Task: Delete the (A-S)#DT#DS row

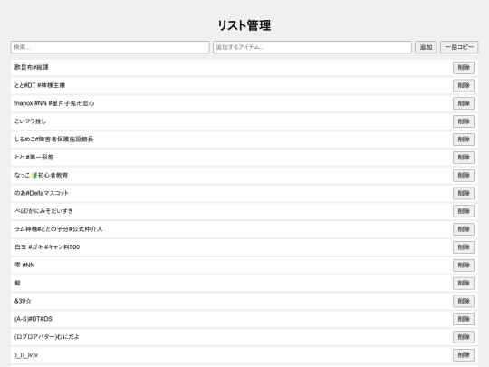Action: point(464,319)
